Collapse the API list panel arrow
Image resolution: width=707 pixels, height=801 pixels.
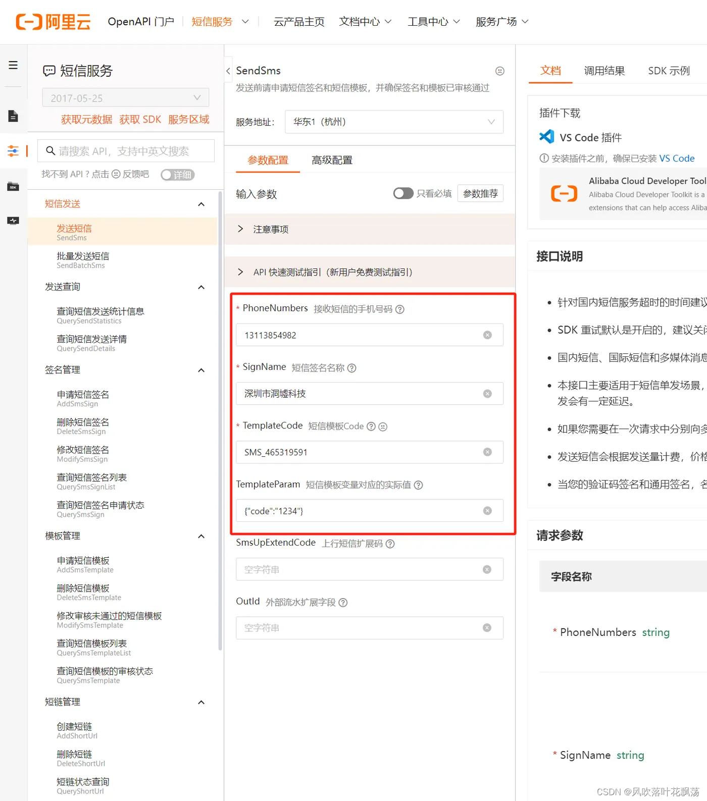pyautogui.click(x=228, y=71)
